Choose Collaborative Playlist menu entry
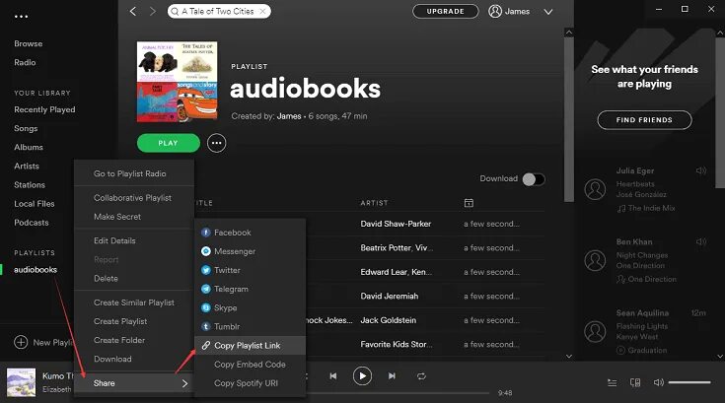The height and width of the screenshot is (403, 725). pos(134,198)
